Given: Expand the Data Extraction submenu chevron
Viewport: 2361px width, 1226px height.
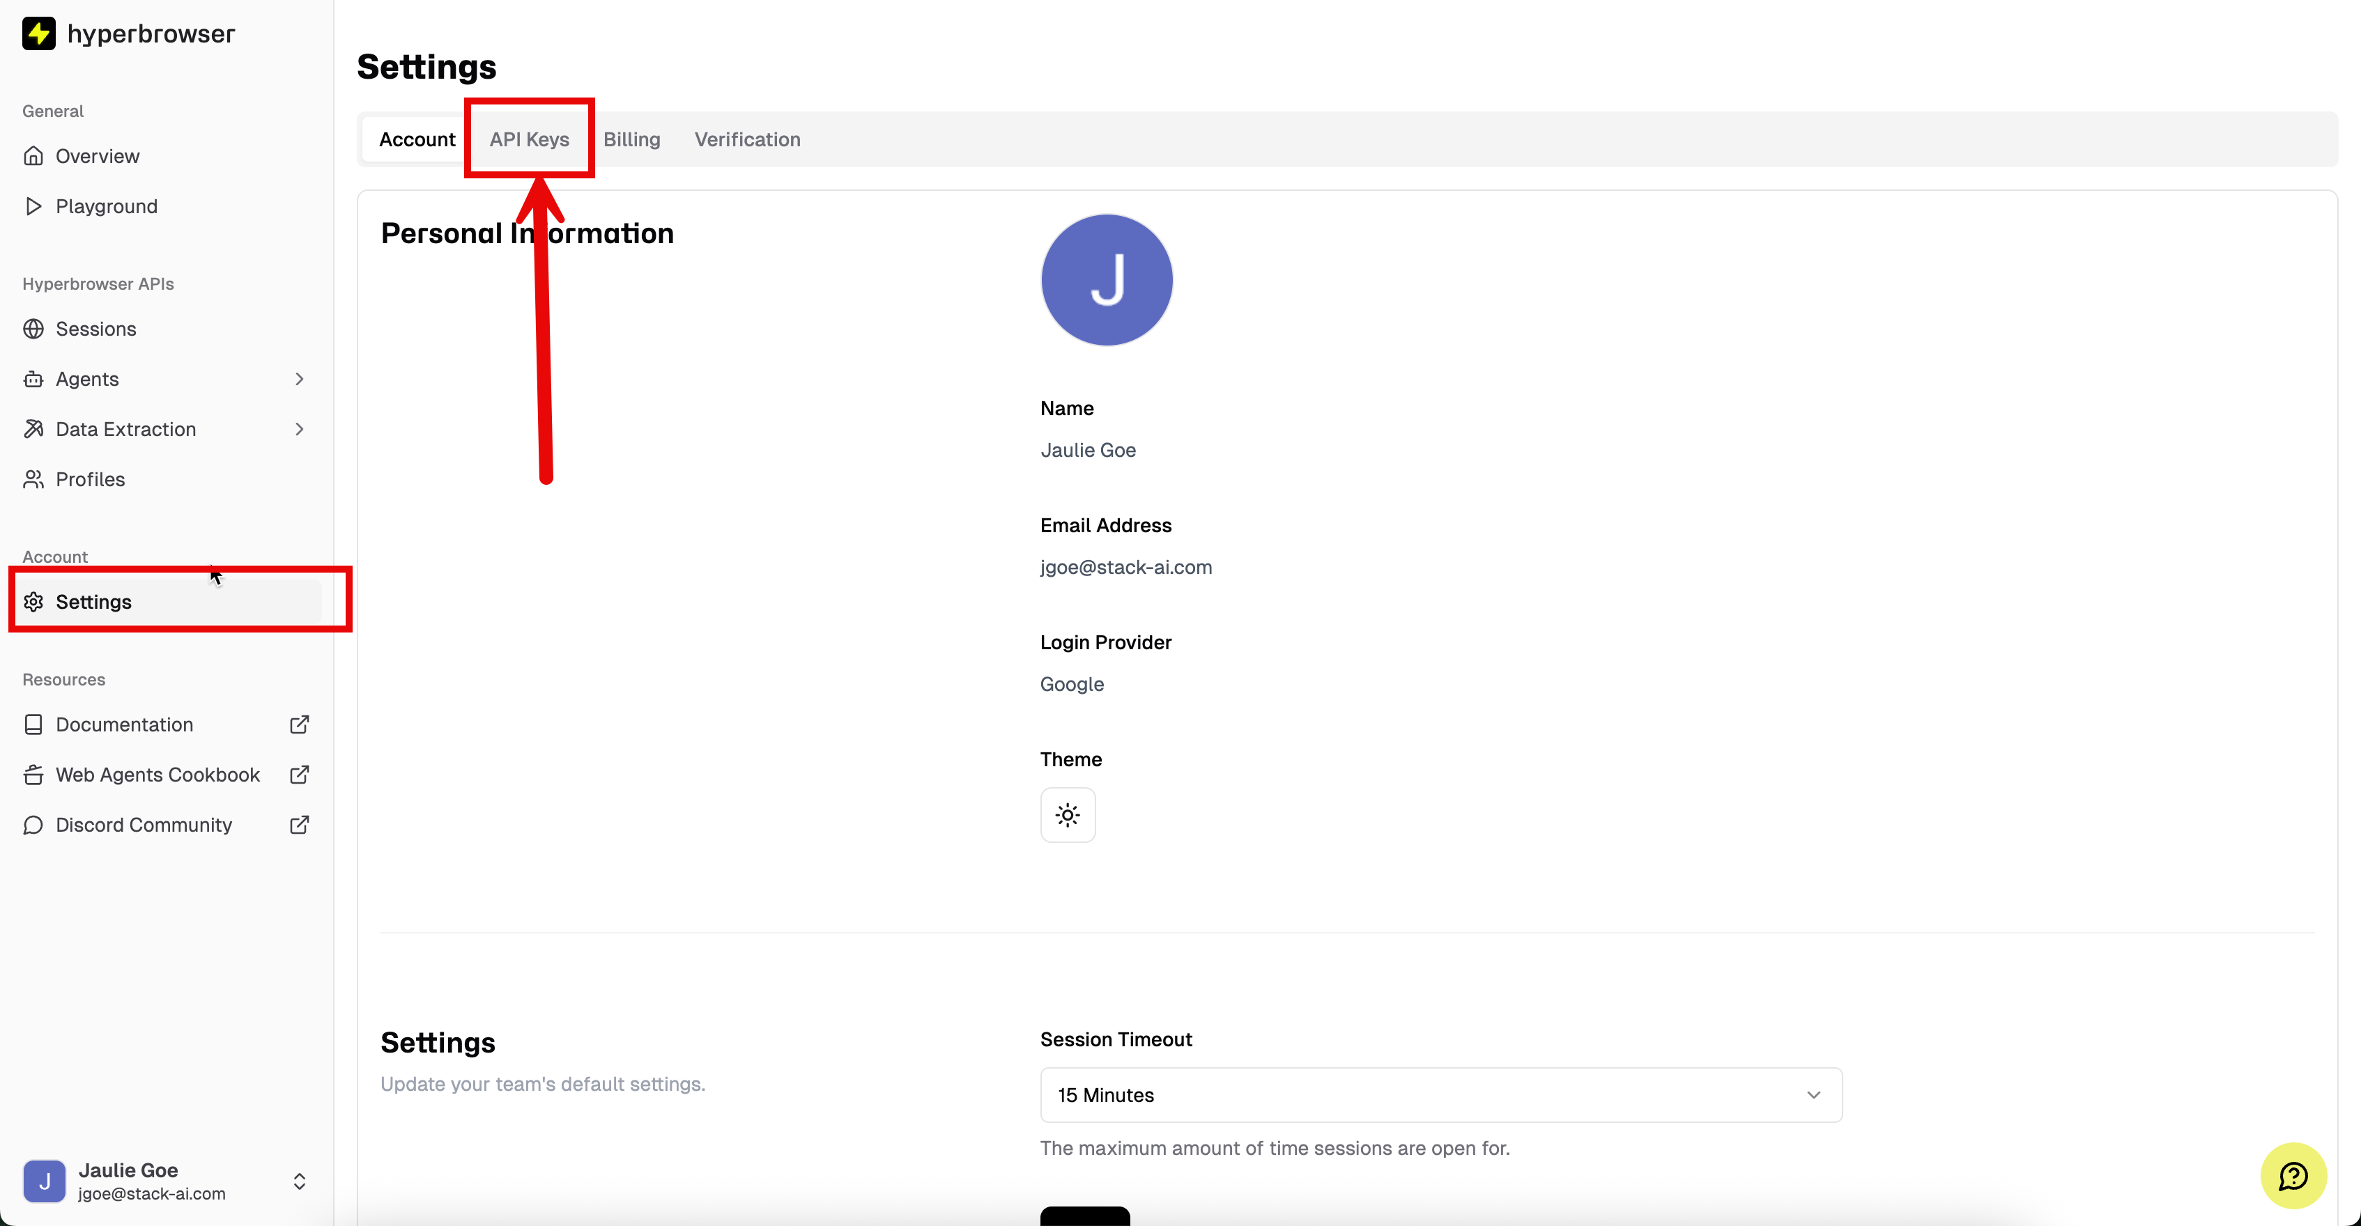Looking at the screenshot, I should tap(300, 430).
